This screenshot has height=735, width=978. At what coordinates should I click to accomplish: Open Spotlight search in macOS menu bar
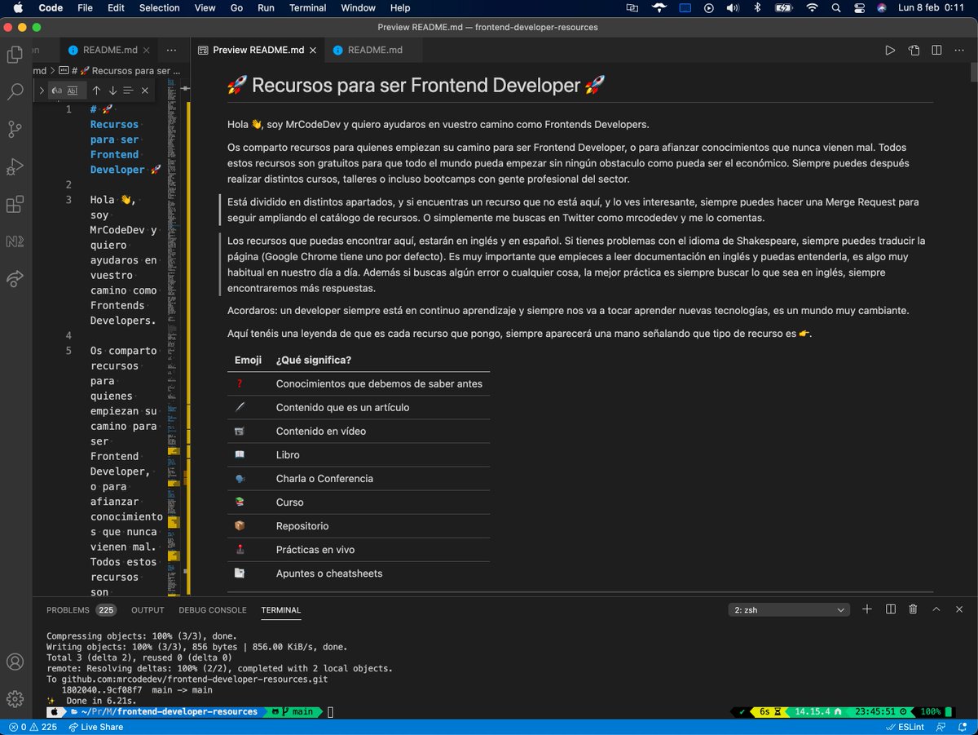click(x=836, y=7)
